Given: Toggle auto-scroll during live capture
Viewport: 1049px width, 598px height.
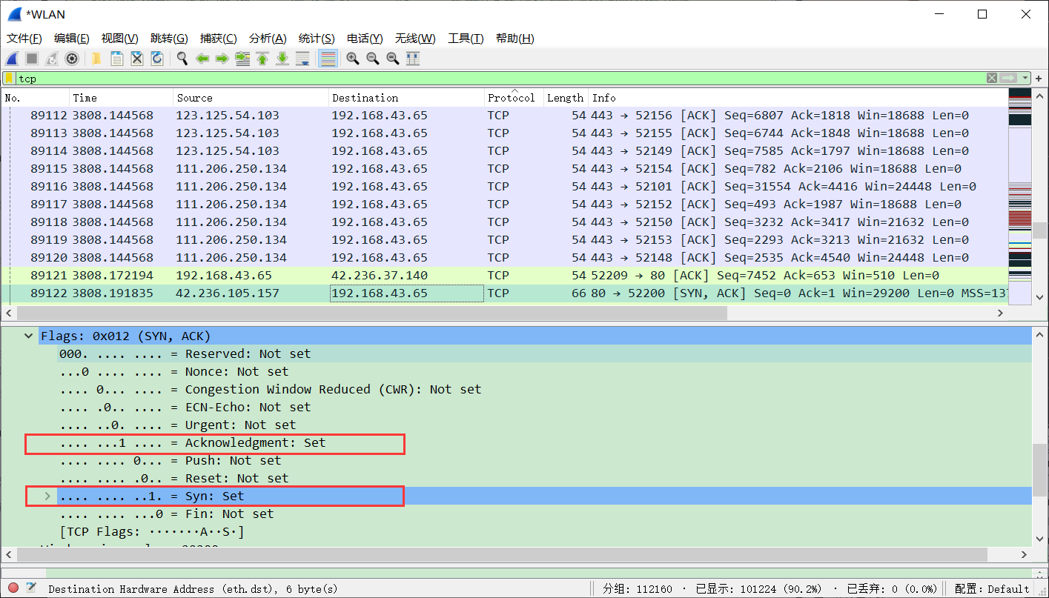Looking at the screenshot, I should 302,59.
